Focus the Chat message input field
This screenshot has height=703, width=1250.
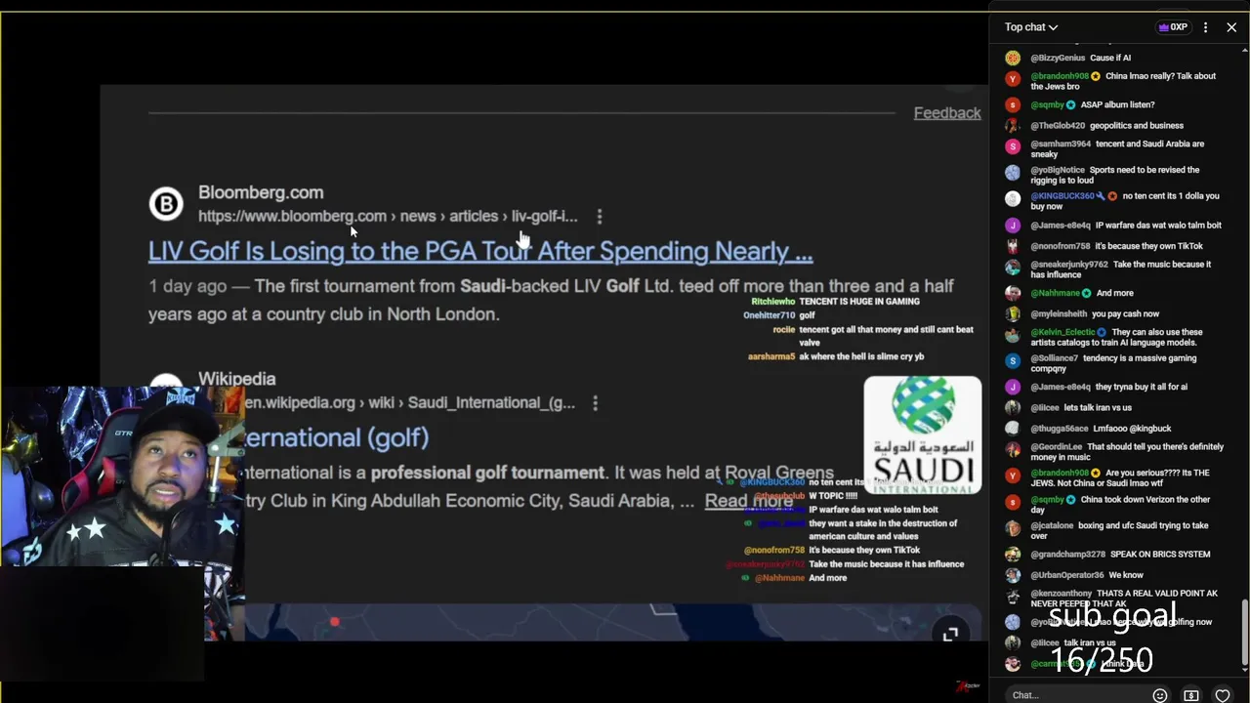point(1074,695)
